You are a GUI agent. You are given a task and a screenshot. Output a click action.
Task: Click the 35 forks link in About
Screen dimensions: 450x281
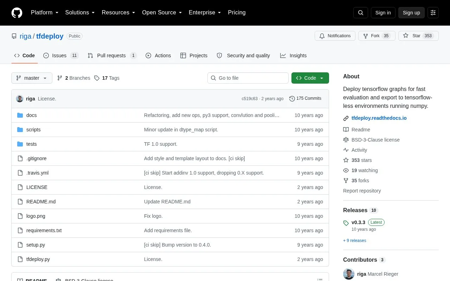point(360,181)
